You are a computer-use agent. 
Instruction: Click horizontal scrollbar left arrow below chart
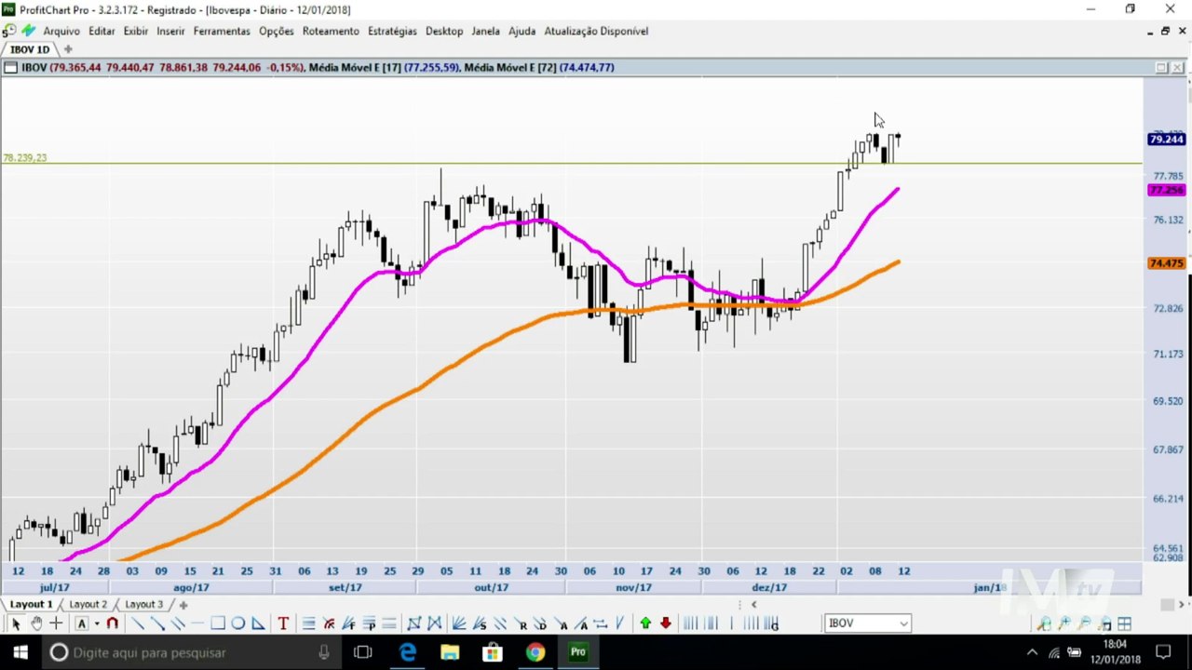(x=754, y=605)
